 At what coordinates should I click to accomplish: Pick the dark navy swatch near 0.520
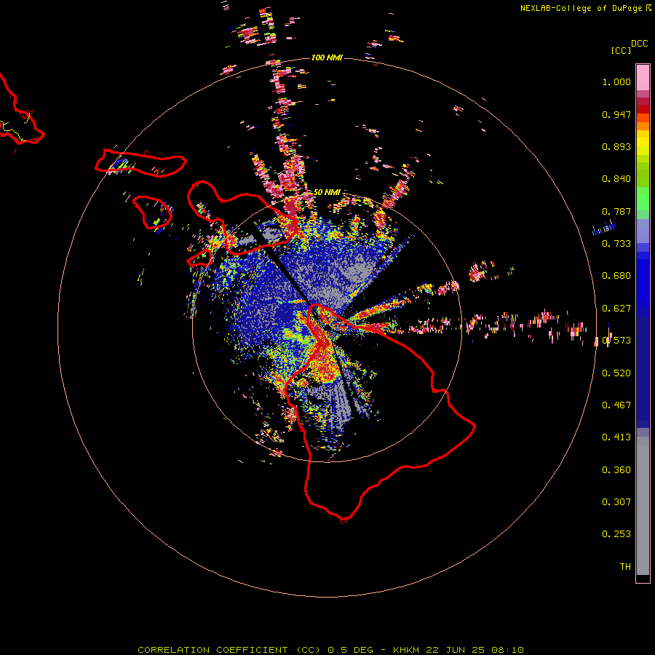point(643,368)
